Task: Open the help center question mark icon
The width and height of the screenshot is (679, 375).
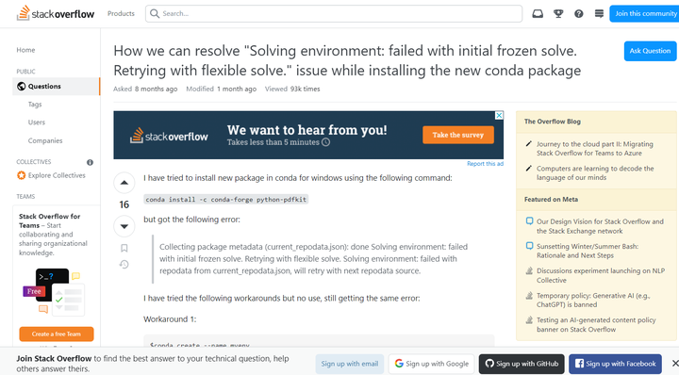Action: [578, 14]
